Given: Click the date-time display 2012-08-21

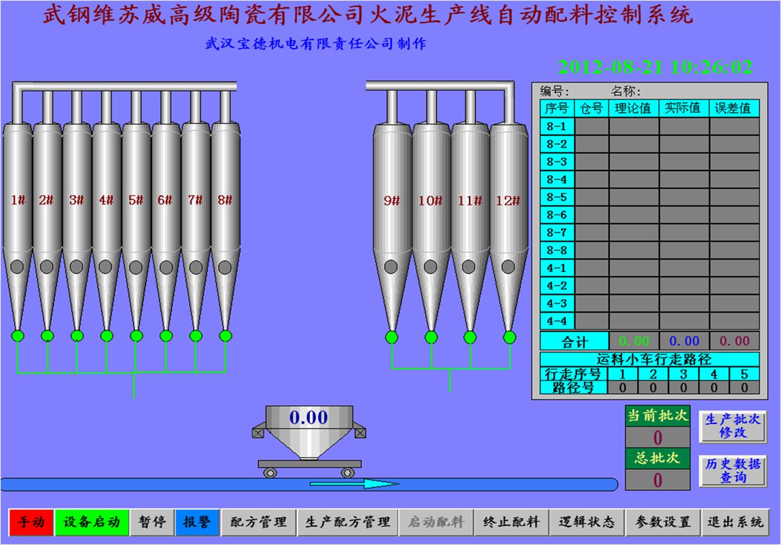Looking at the screenshot, I should tap(655, 67).
